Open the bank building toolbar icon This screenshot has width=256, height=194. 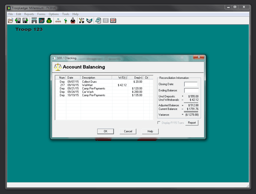pos(34,20)
